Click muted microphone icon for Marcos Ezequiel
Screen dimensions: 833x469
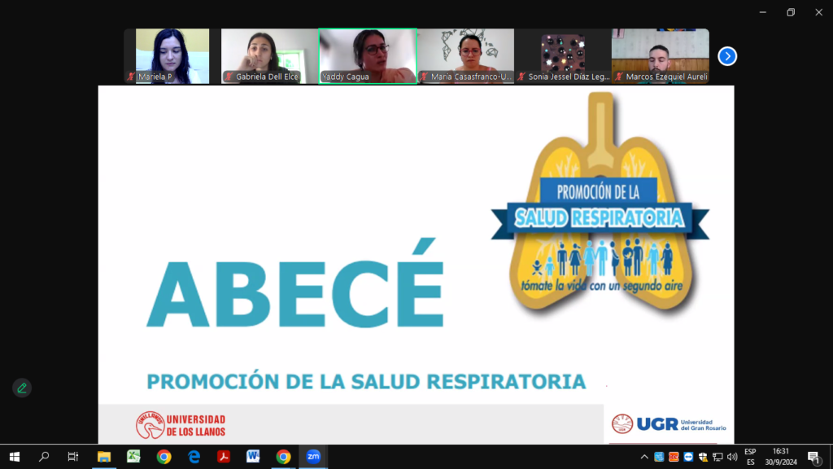619,77
